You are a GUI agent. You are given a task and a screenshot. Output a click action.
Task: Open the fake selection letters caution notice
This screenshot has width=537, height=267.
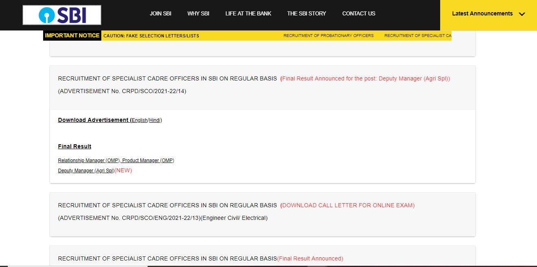151,36
